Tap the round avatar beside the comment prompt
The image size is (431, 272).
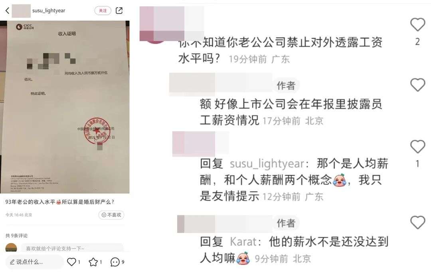(11, 248)
